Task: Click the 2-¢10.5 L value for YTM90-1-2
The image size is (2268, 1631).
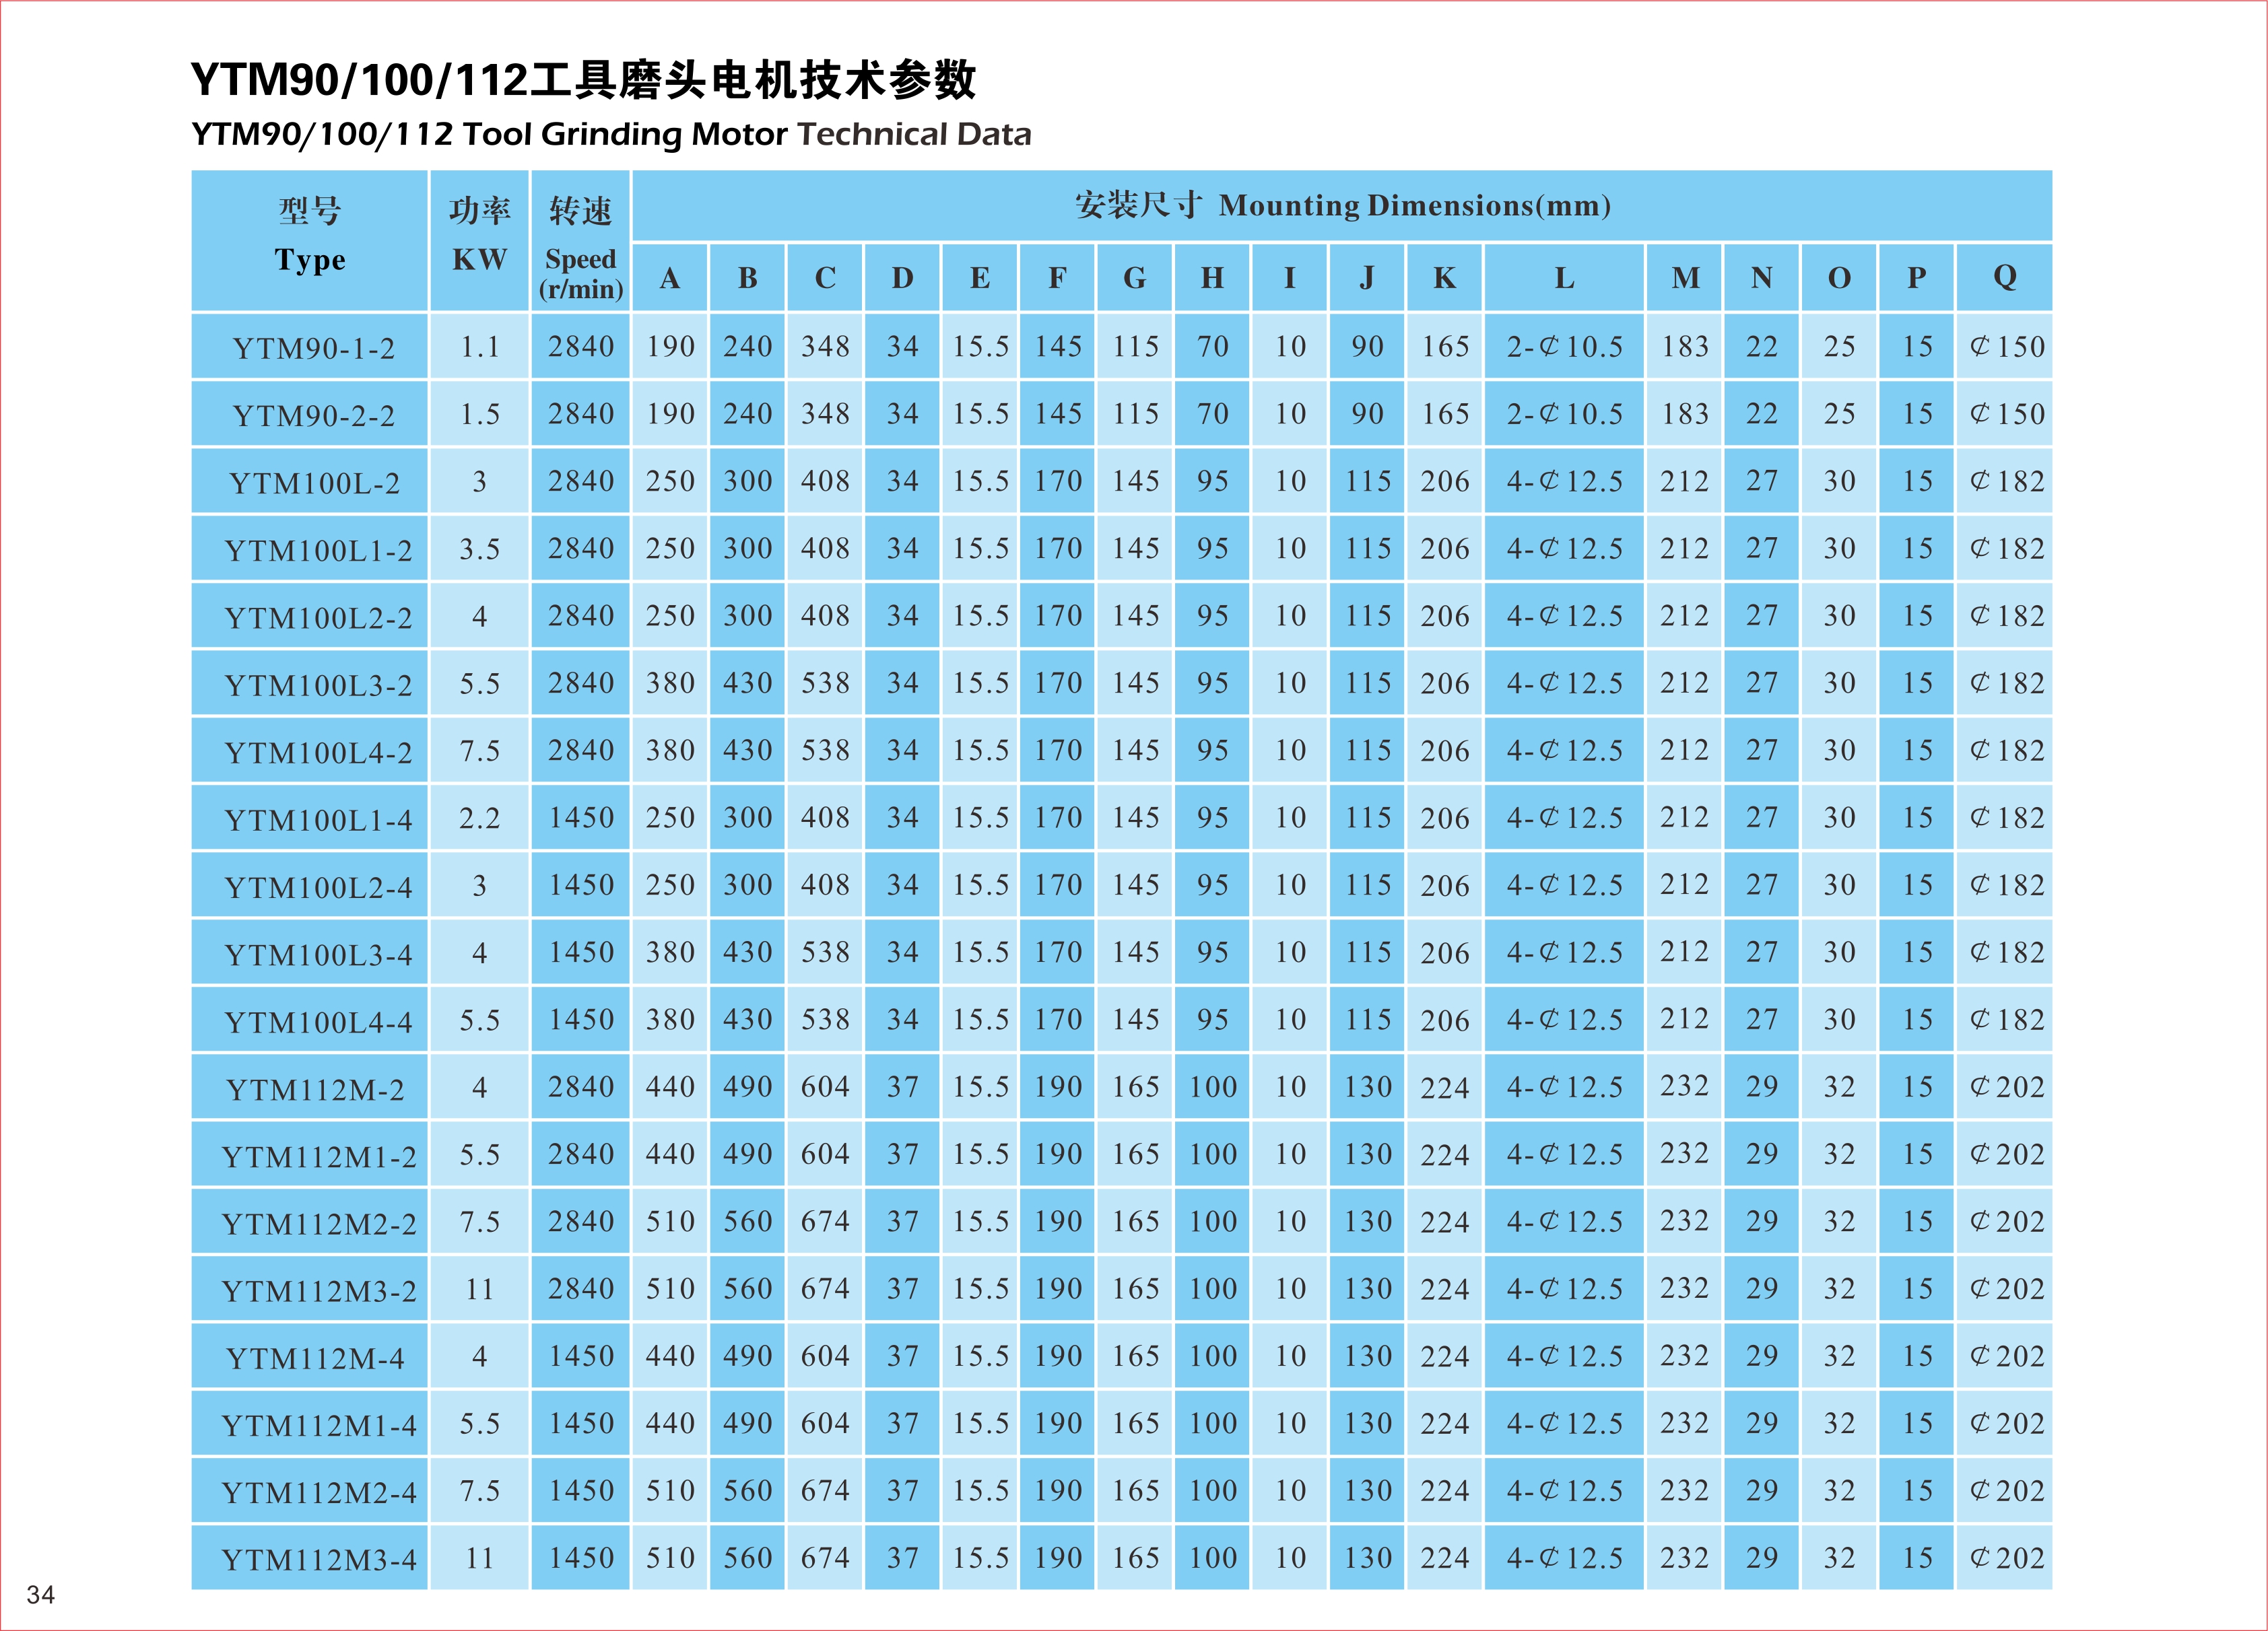Action: point(1565,347)
